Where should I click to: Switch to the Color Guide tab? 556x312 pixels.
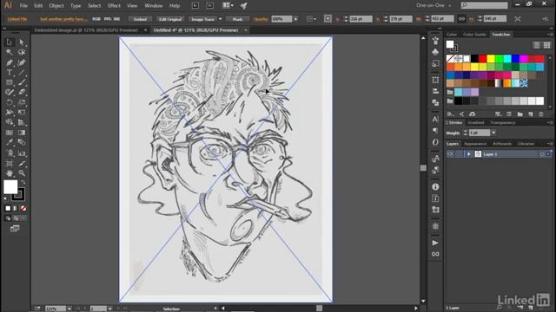pyautogui.click(x=474, y=35)
